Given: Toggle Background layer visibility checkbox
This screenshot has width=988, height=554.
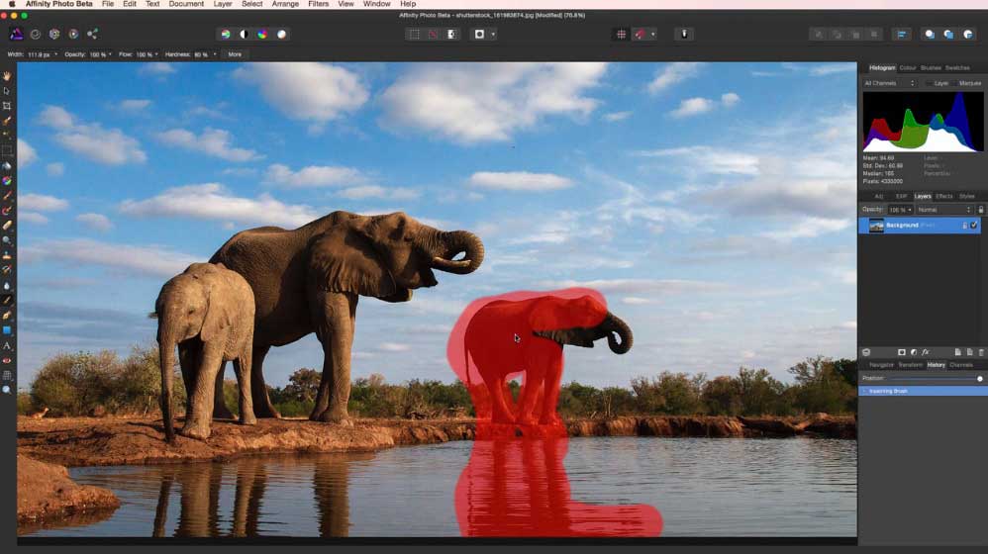Looking at the screenshot, I should [974, 226].
